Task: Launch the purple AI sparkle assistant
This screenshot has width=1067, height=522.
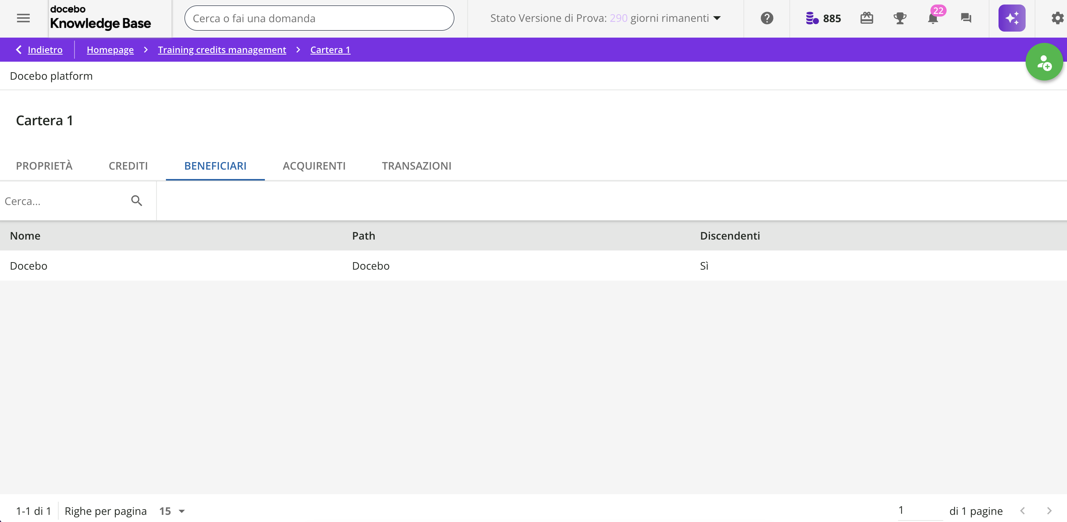Action: (x=1011, y=18)
